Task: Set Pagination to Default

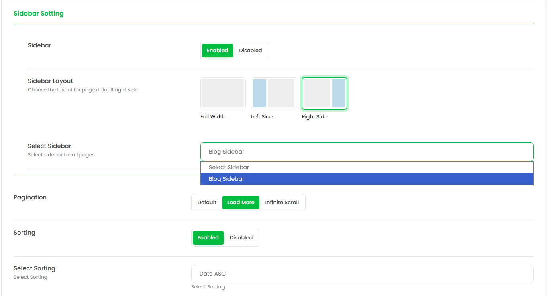Action: [x=207, y=203]
